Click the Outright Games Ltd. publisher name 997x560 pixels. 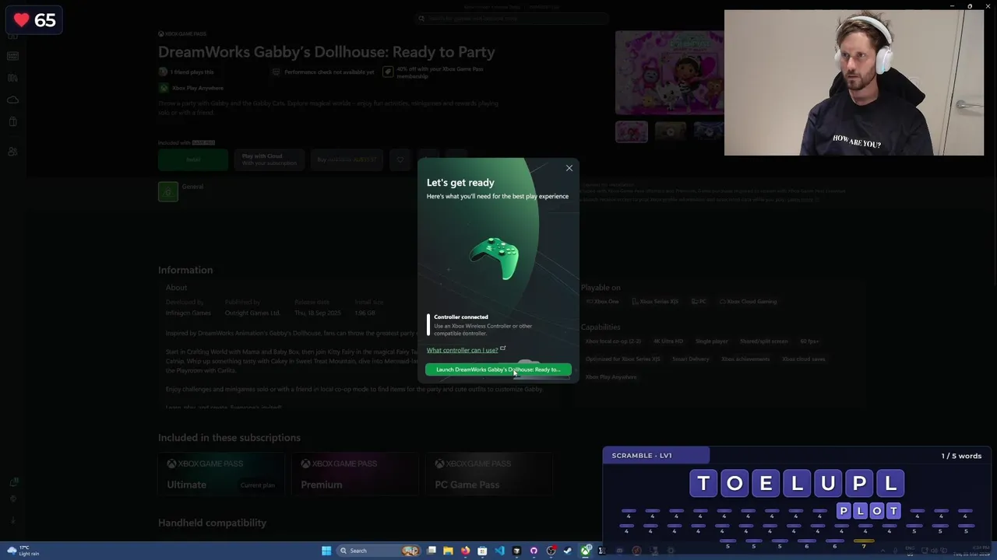click(x=252, y=313)
